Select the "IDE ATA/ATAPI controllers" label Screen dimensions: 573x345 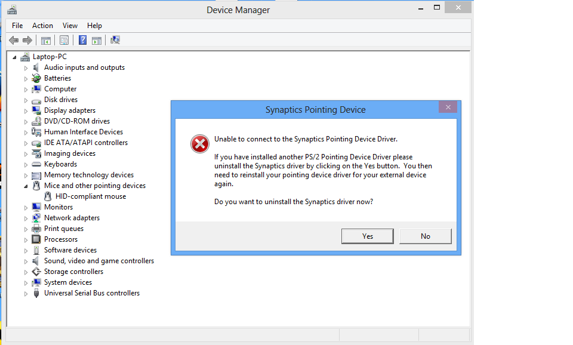(x=86, y=143)
